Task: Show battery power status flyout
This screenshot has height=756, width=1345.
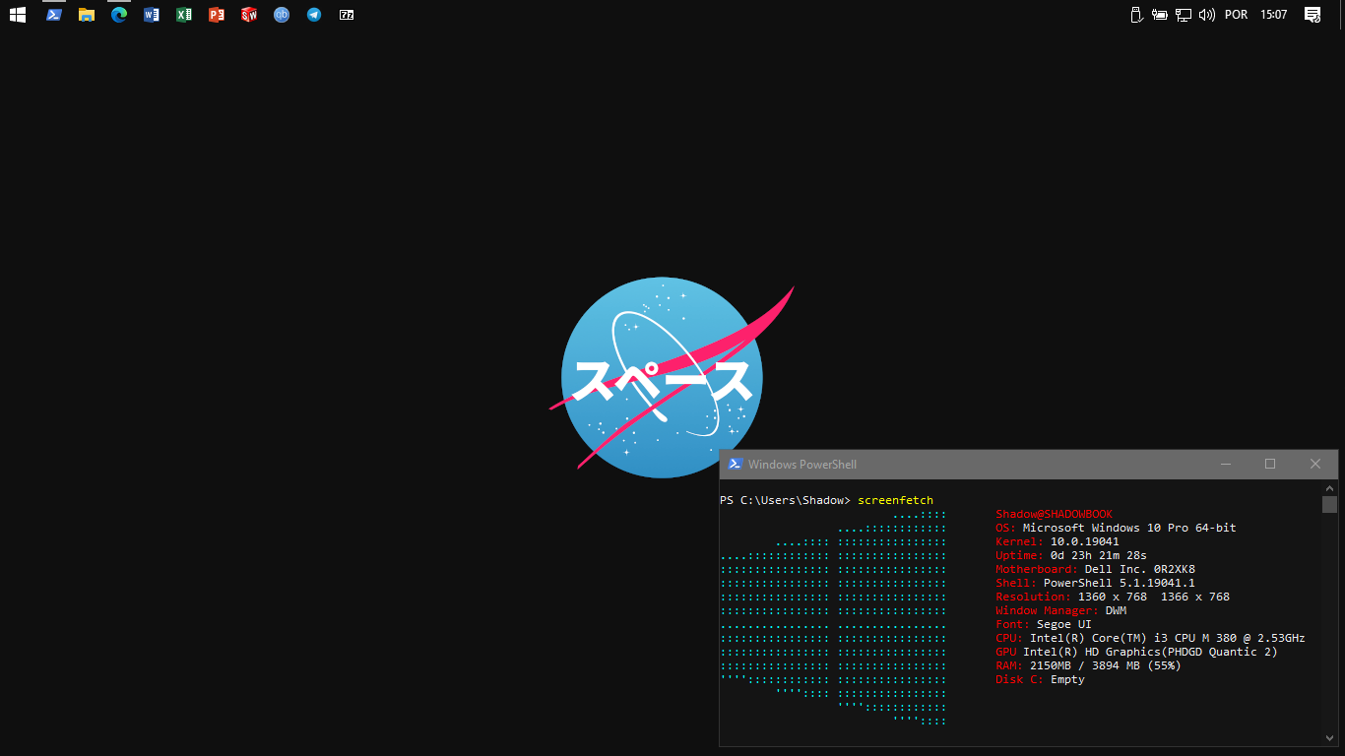Action: (x=1160, y=15)
